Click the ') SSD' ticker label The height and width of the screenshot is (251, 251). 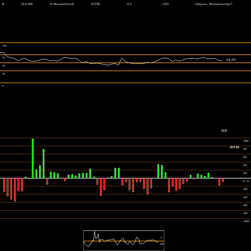pos(165,4)
